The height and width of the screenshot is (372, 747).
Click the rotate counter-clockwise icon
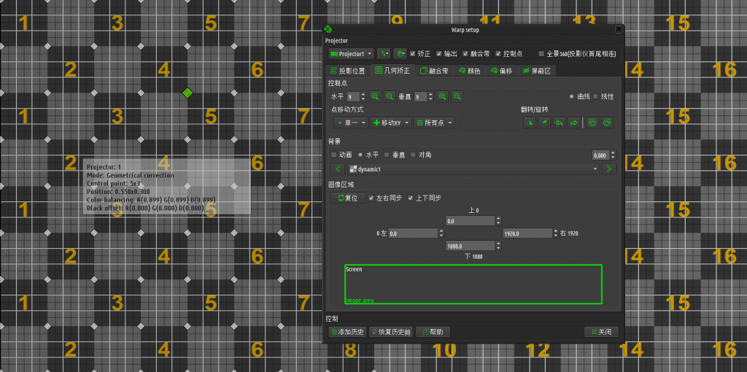592,123
